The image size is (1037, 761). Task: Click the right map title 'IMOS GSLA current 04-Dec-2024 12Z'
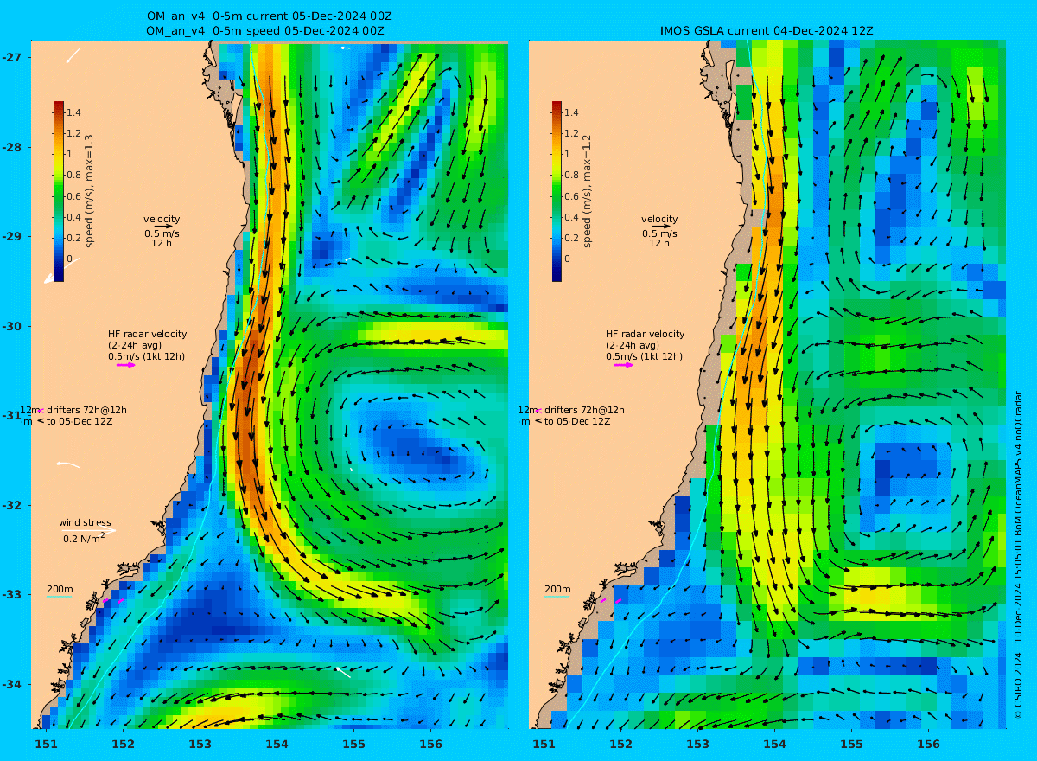767,31
